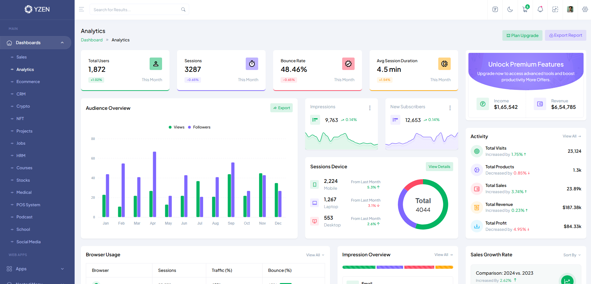Open the Social Media dashboard
591x284 pixels.
click(x=28, y=242)
